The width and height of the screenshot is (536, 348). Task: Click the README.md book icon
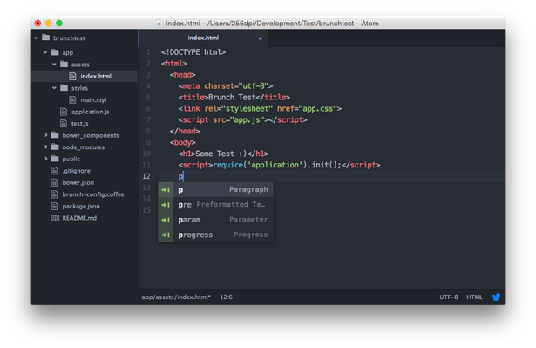pos(55,218)
